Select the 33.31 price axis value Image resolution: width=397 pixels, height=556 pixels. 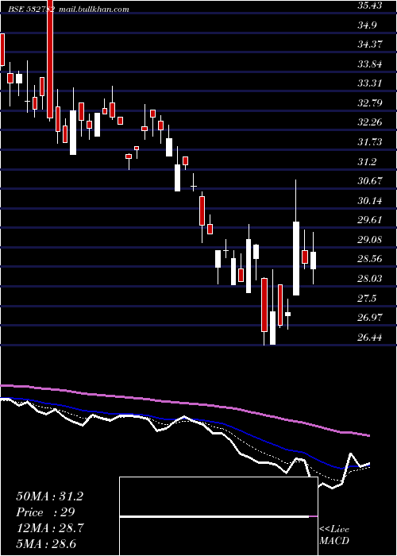(370, 84)
